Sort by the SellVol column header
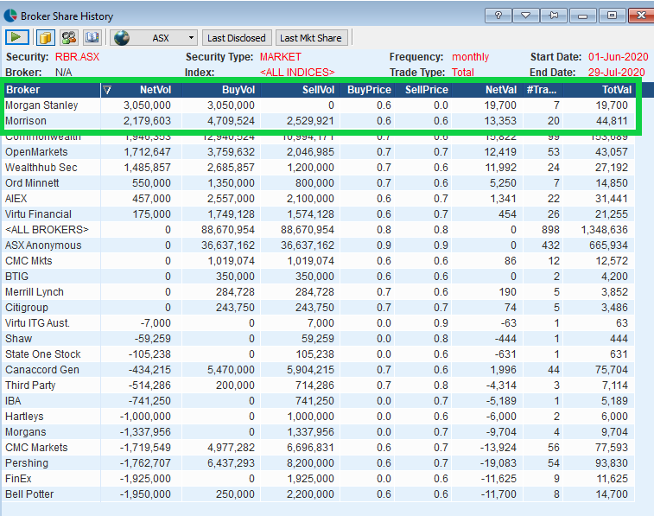The image size is (654, 516). tap(301, 90)
